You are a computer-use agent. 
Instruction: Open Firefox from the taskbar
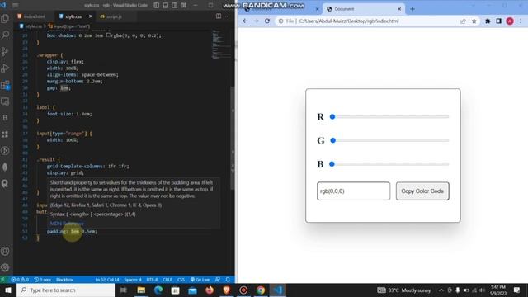coord(210,290)
